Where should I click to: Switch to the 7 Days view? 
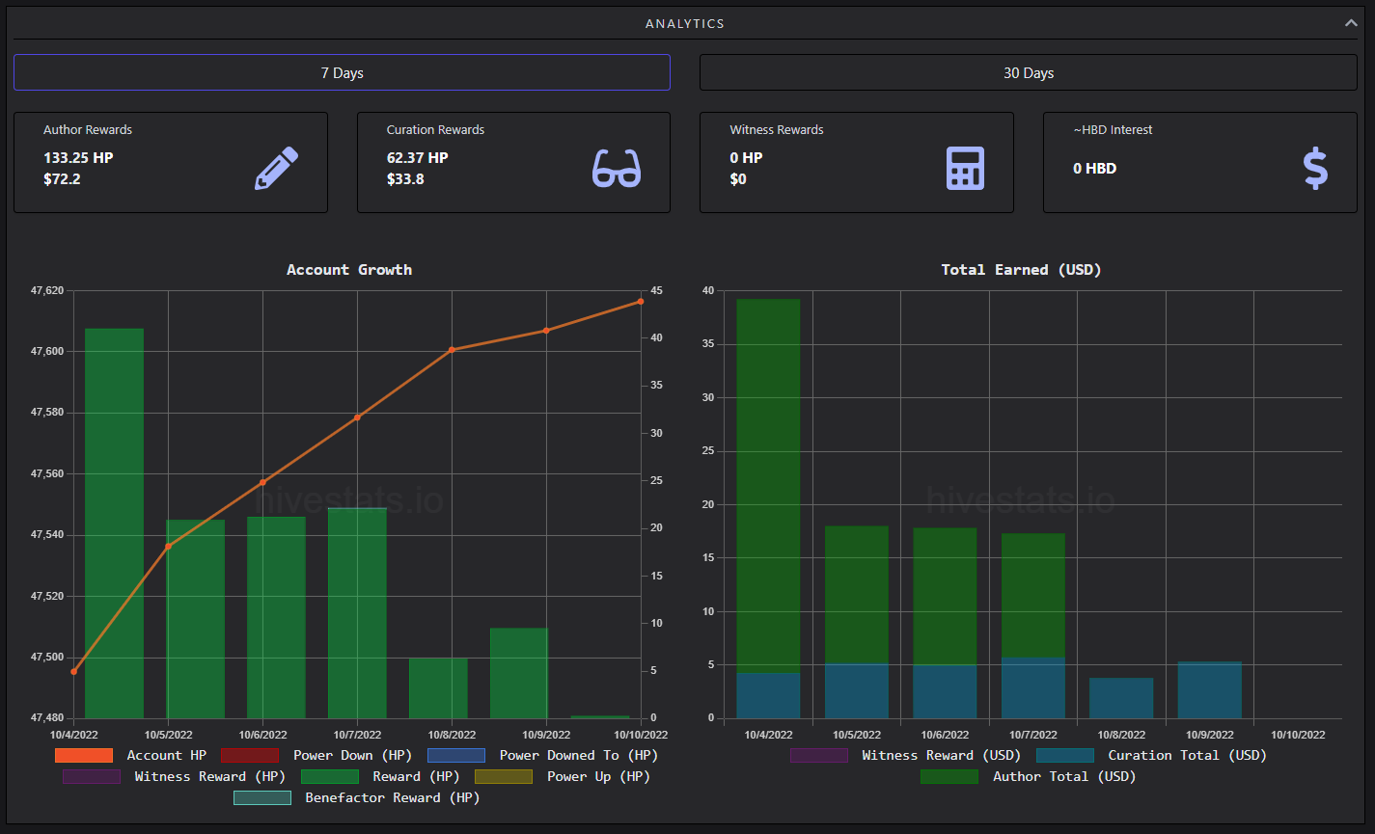pos(342,72)
